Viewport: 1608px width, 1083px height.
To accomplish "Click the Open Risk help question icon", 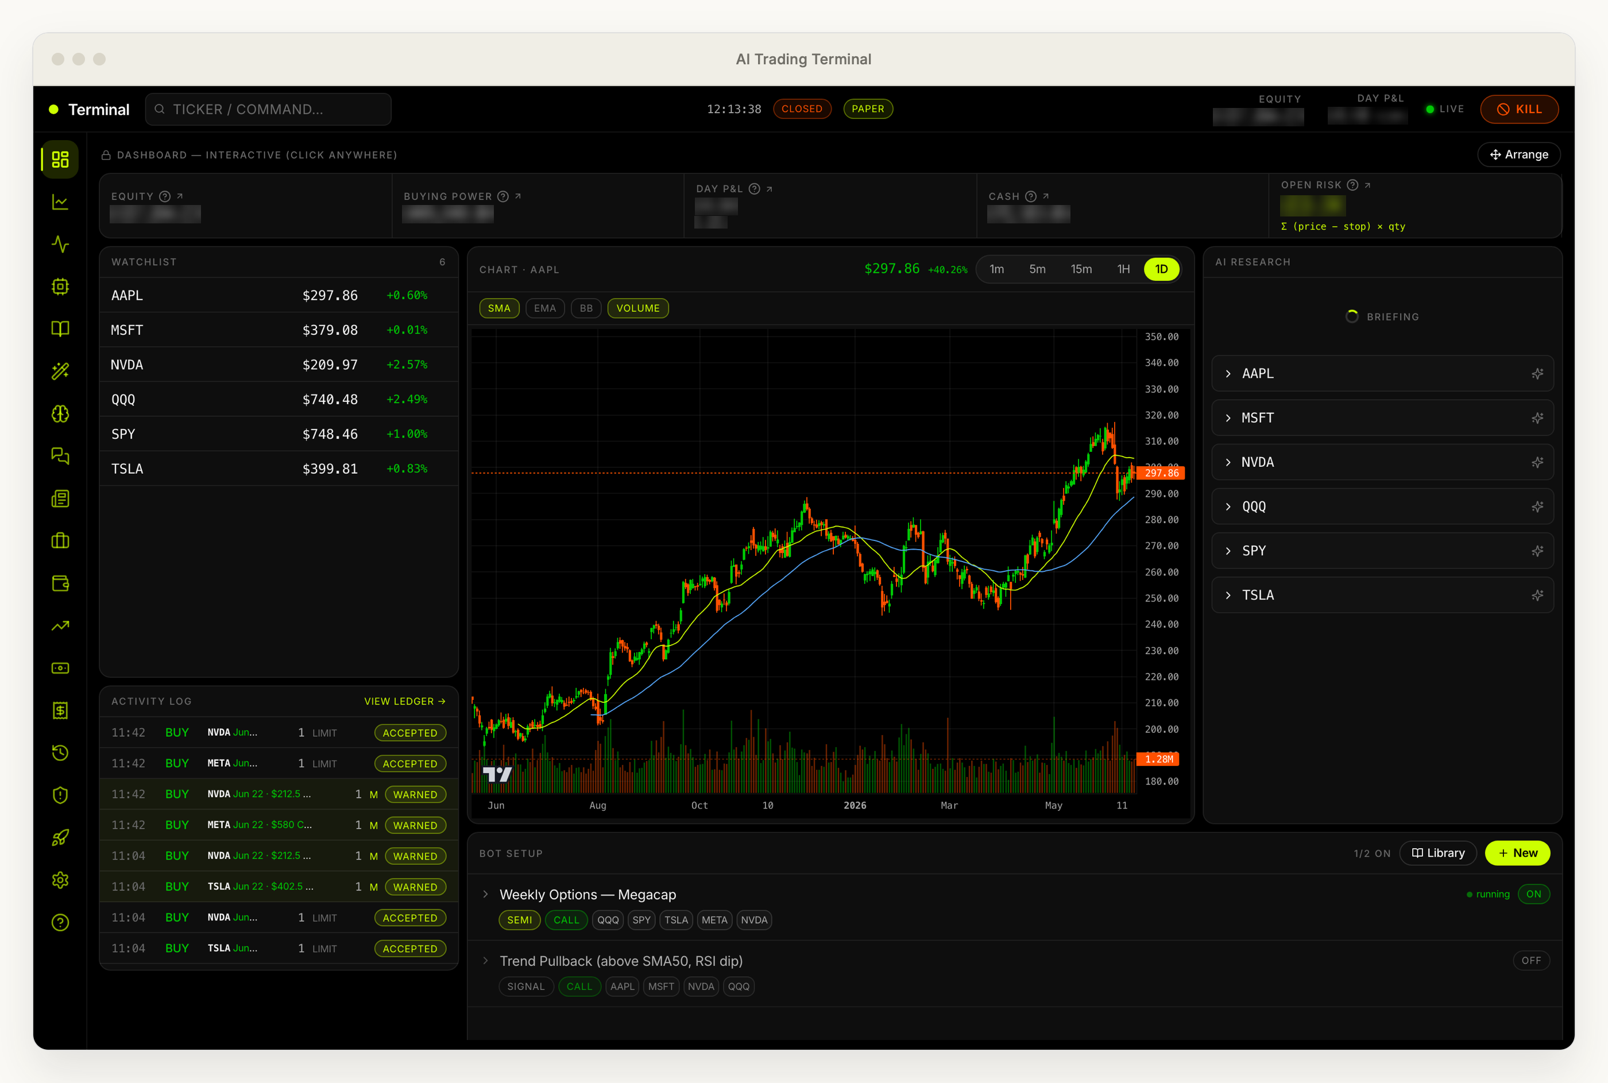I will tap(1352, 185).
